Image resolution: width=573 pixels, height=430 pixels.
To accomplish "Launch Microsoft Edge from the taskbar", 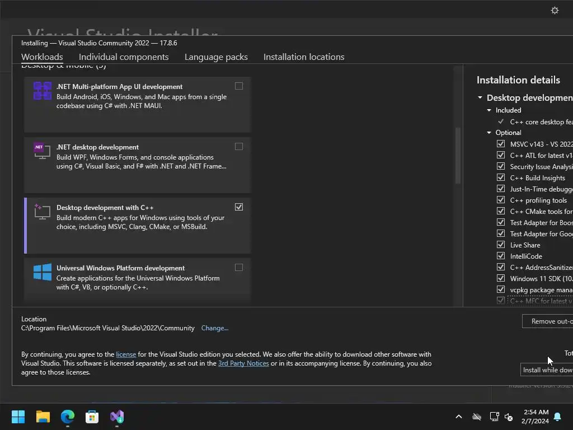I will click(68, 417).
